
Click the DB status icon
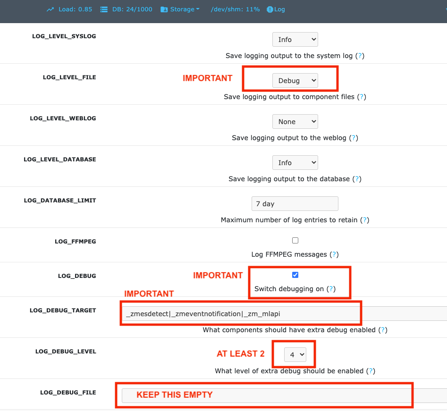pyautogui.click(x=103, y=9)
